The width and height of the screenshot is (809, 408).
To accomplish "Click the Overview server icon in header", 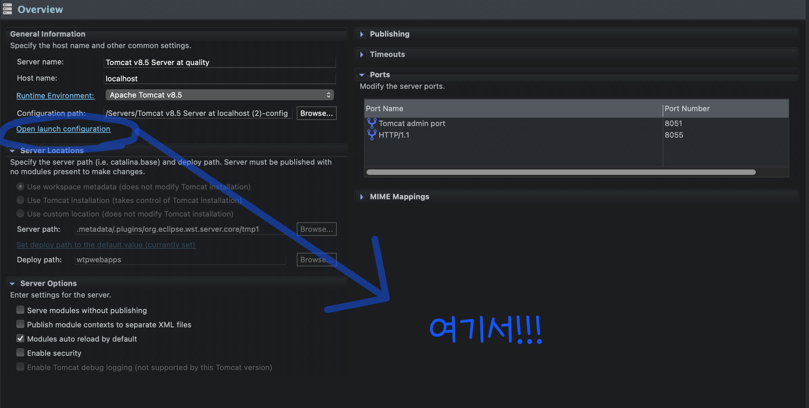I will [7, 9].
